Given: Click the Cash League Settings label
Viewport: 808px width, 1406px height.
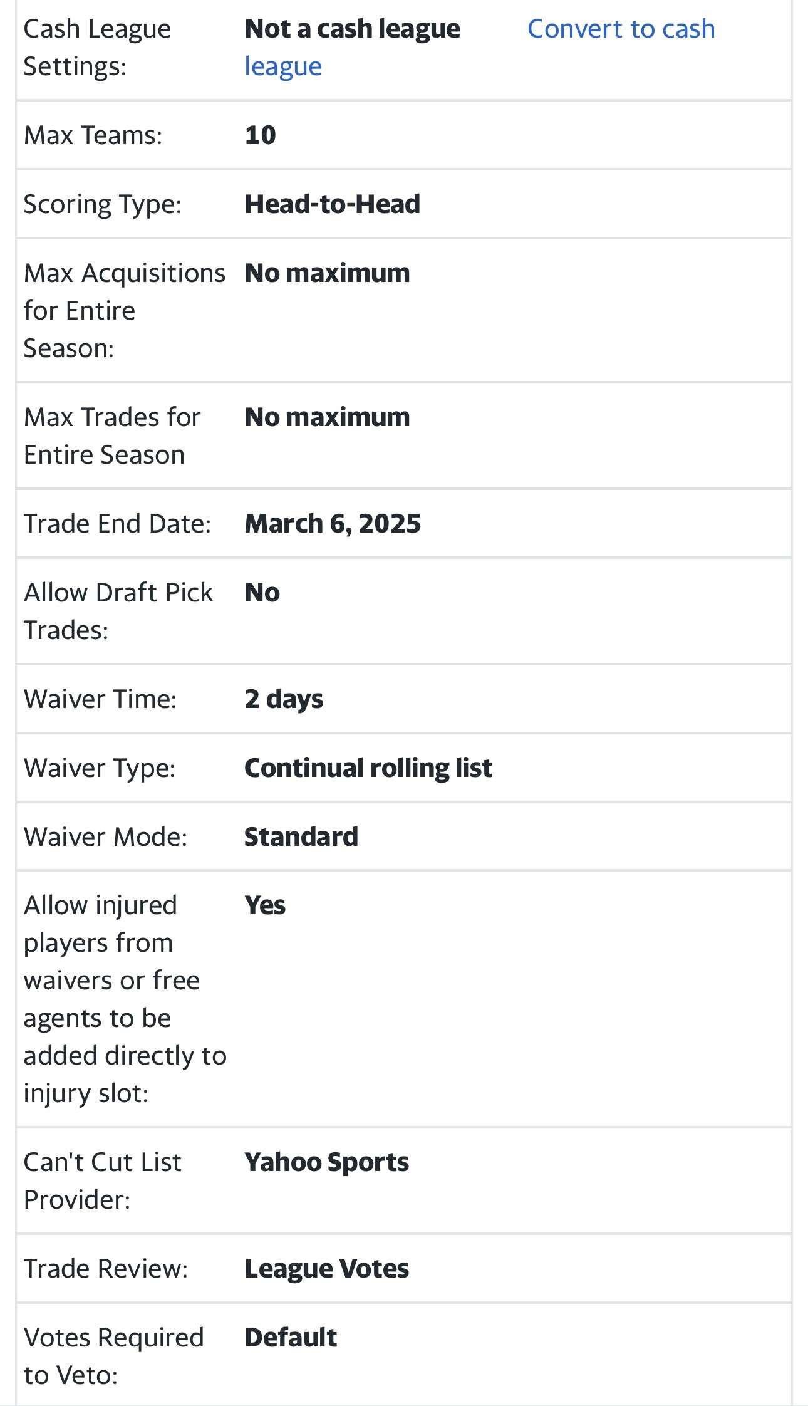Looking at the screenshot, I should pos(97,48).
